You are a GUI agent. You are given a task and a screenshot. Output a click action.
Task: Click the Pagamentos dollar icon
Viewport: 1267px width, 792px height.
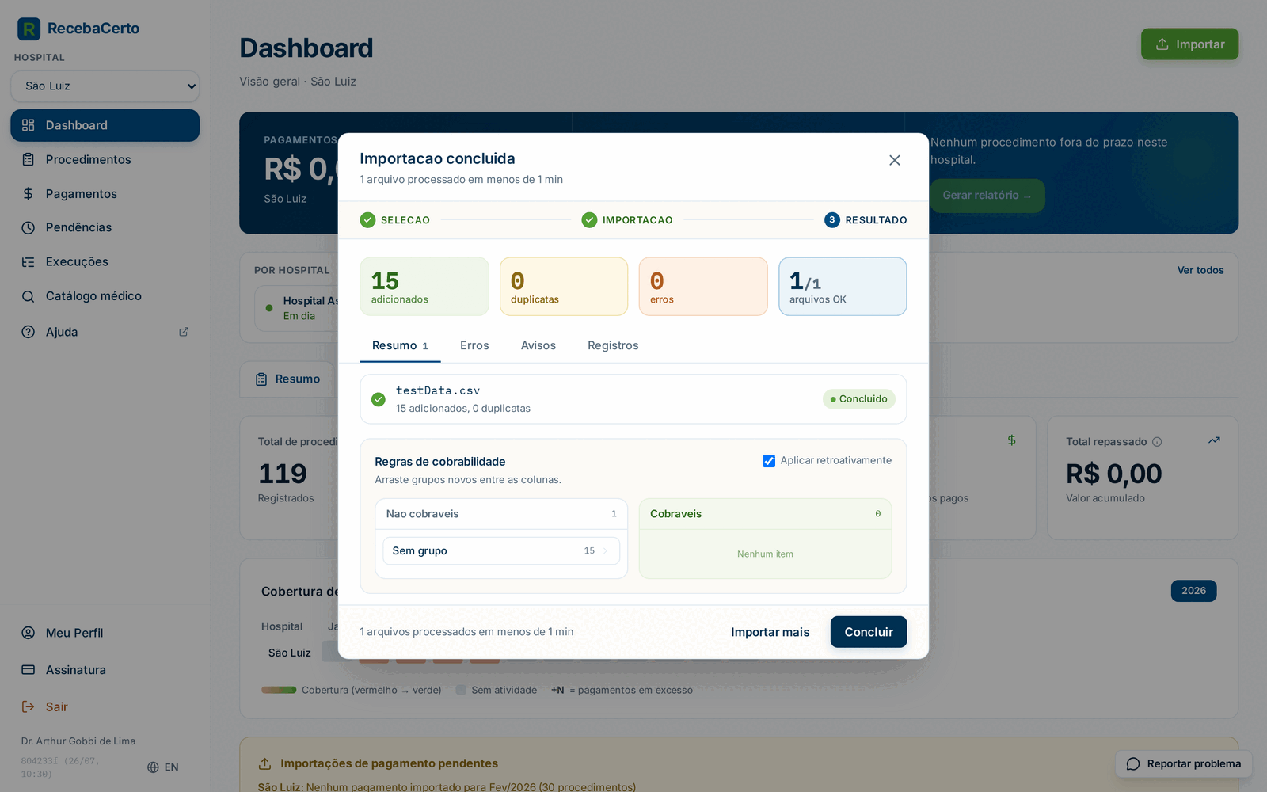(29, 193)
